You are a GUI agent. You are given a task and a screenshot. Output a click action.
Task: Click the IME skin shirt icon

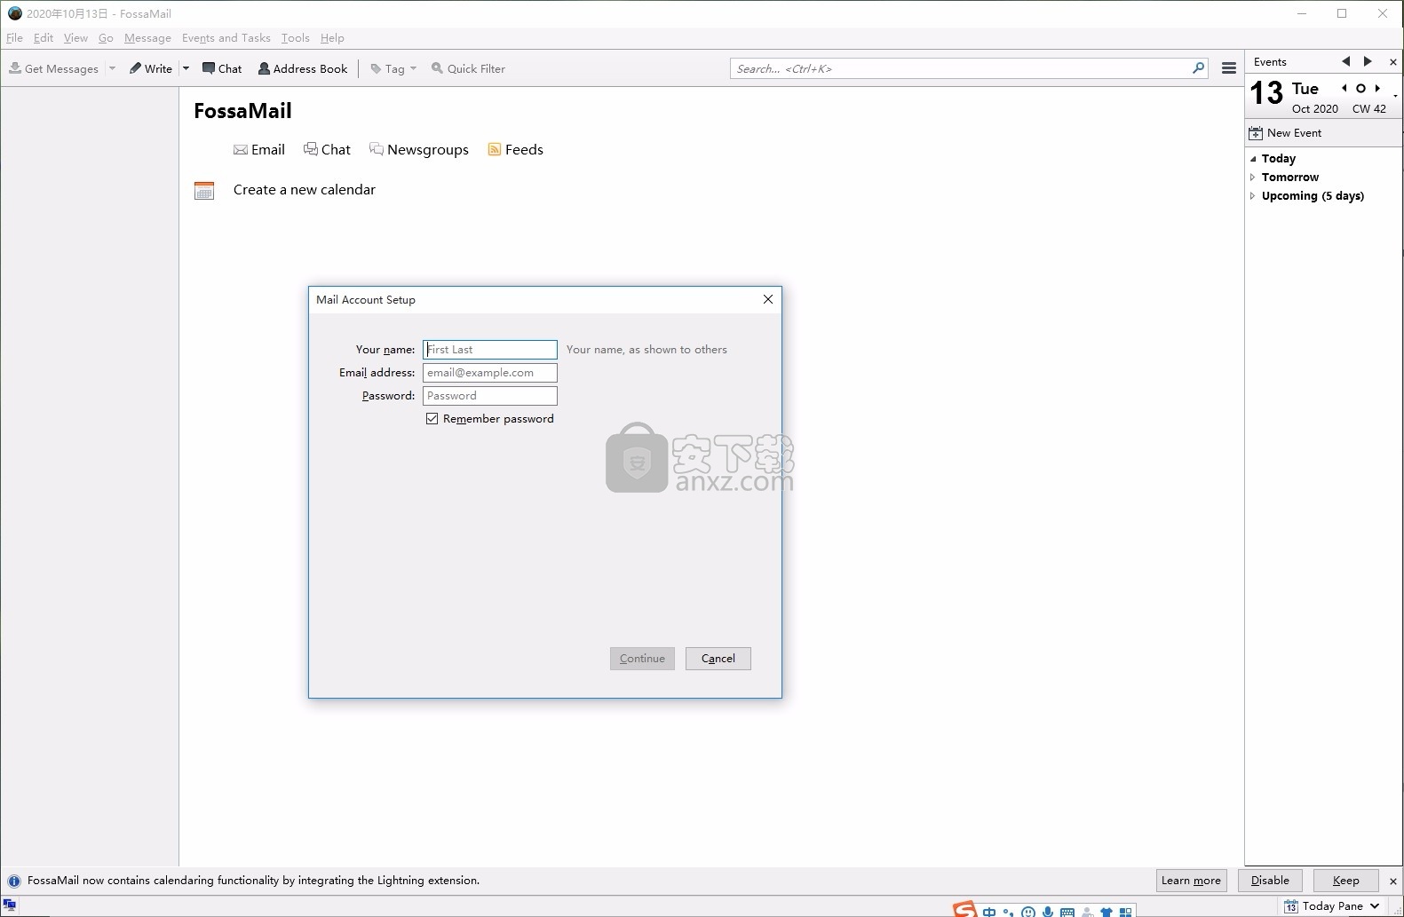pyautogui.click(x=1107, y=913)
